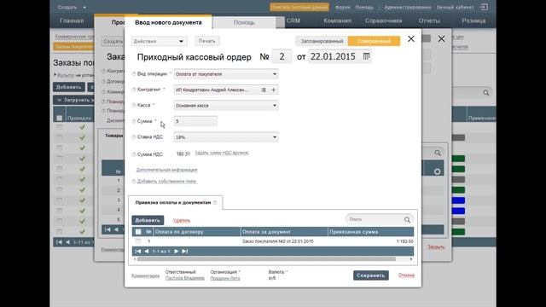Viewport: 546px width, 307px height.
Task: Go to previous page in binding table pager
Action: tap(147, 251)
